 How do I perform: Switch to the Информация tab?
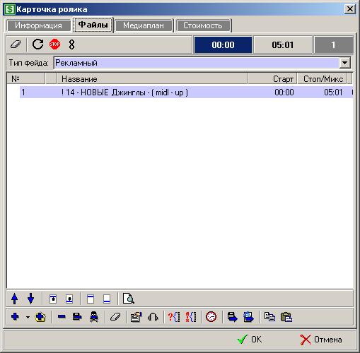tap(38, 25)
